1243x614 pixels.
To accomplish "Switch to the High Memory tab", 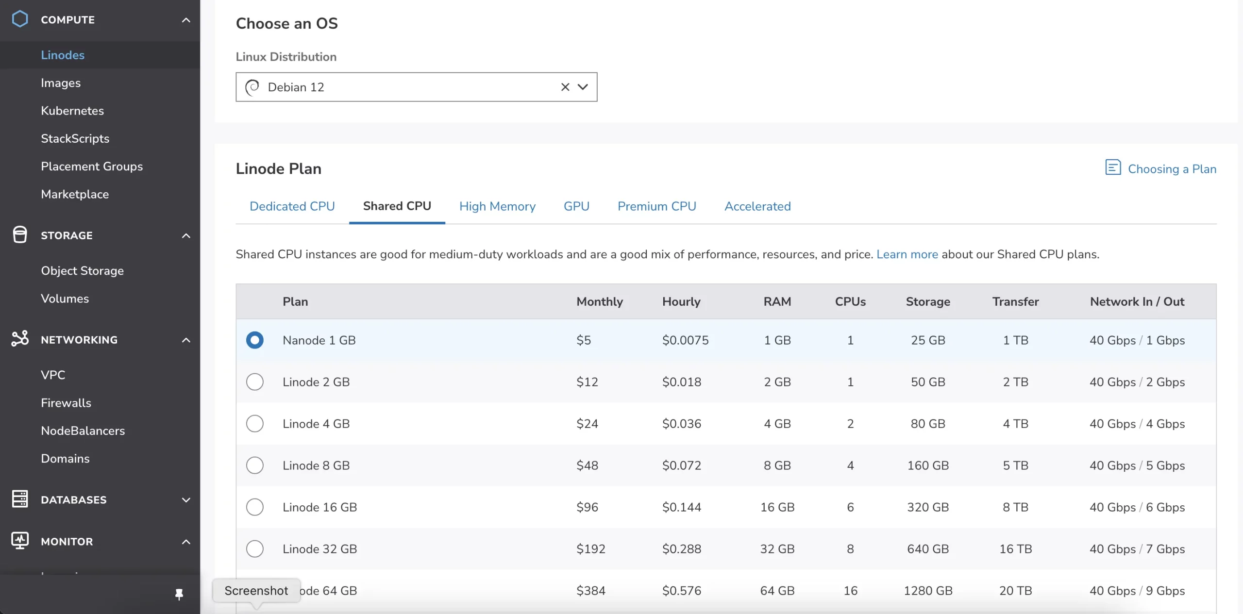I will [x=497, y=206].
